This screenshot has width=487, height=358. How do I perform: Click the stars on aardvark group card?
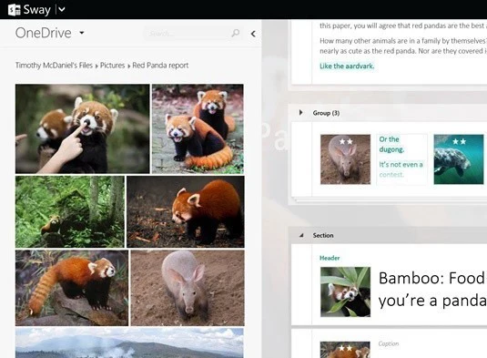[x=346, y=142]
